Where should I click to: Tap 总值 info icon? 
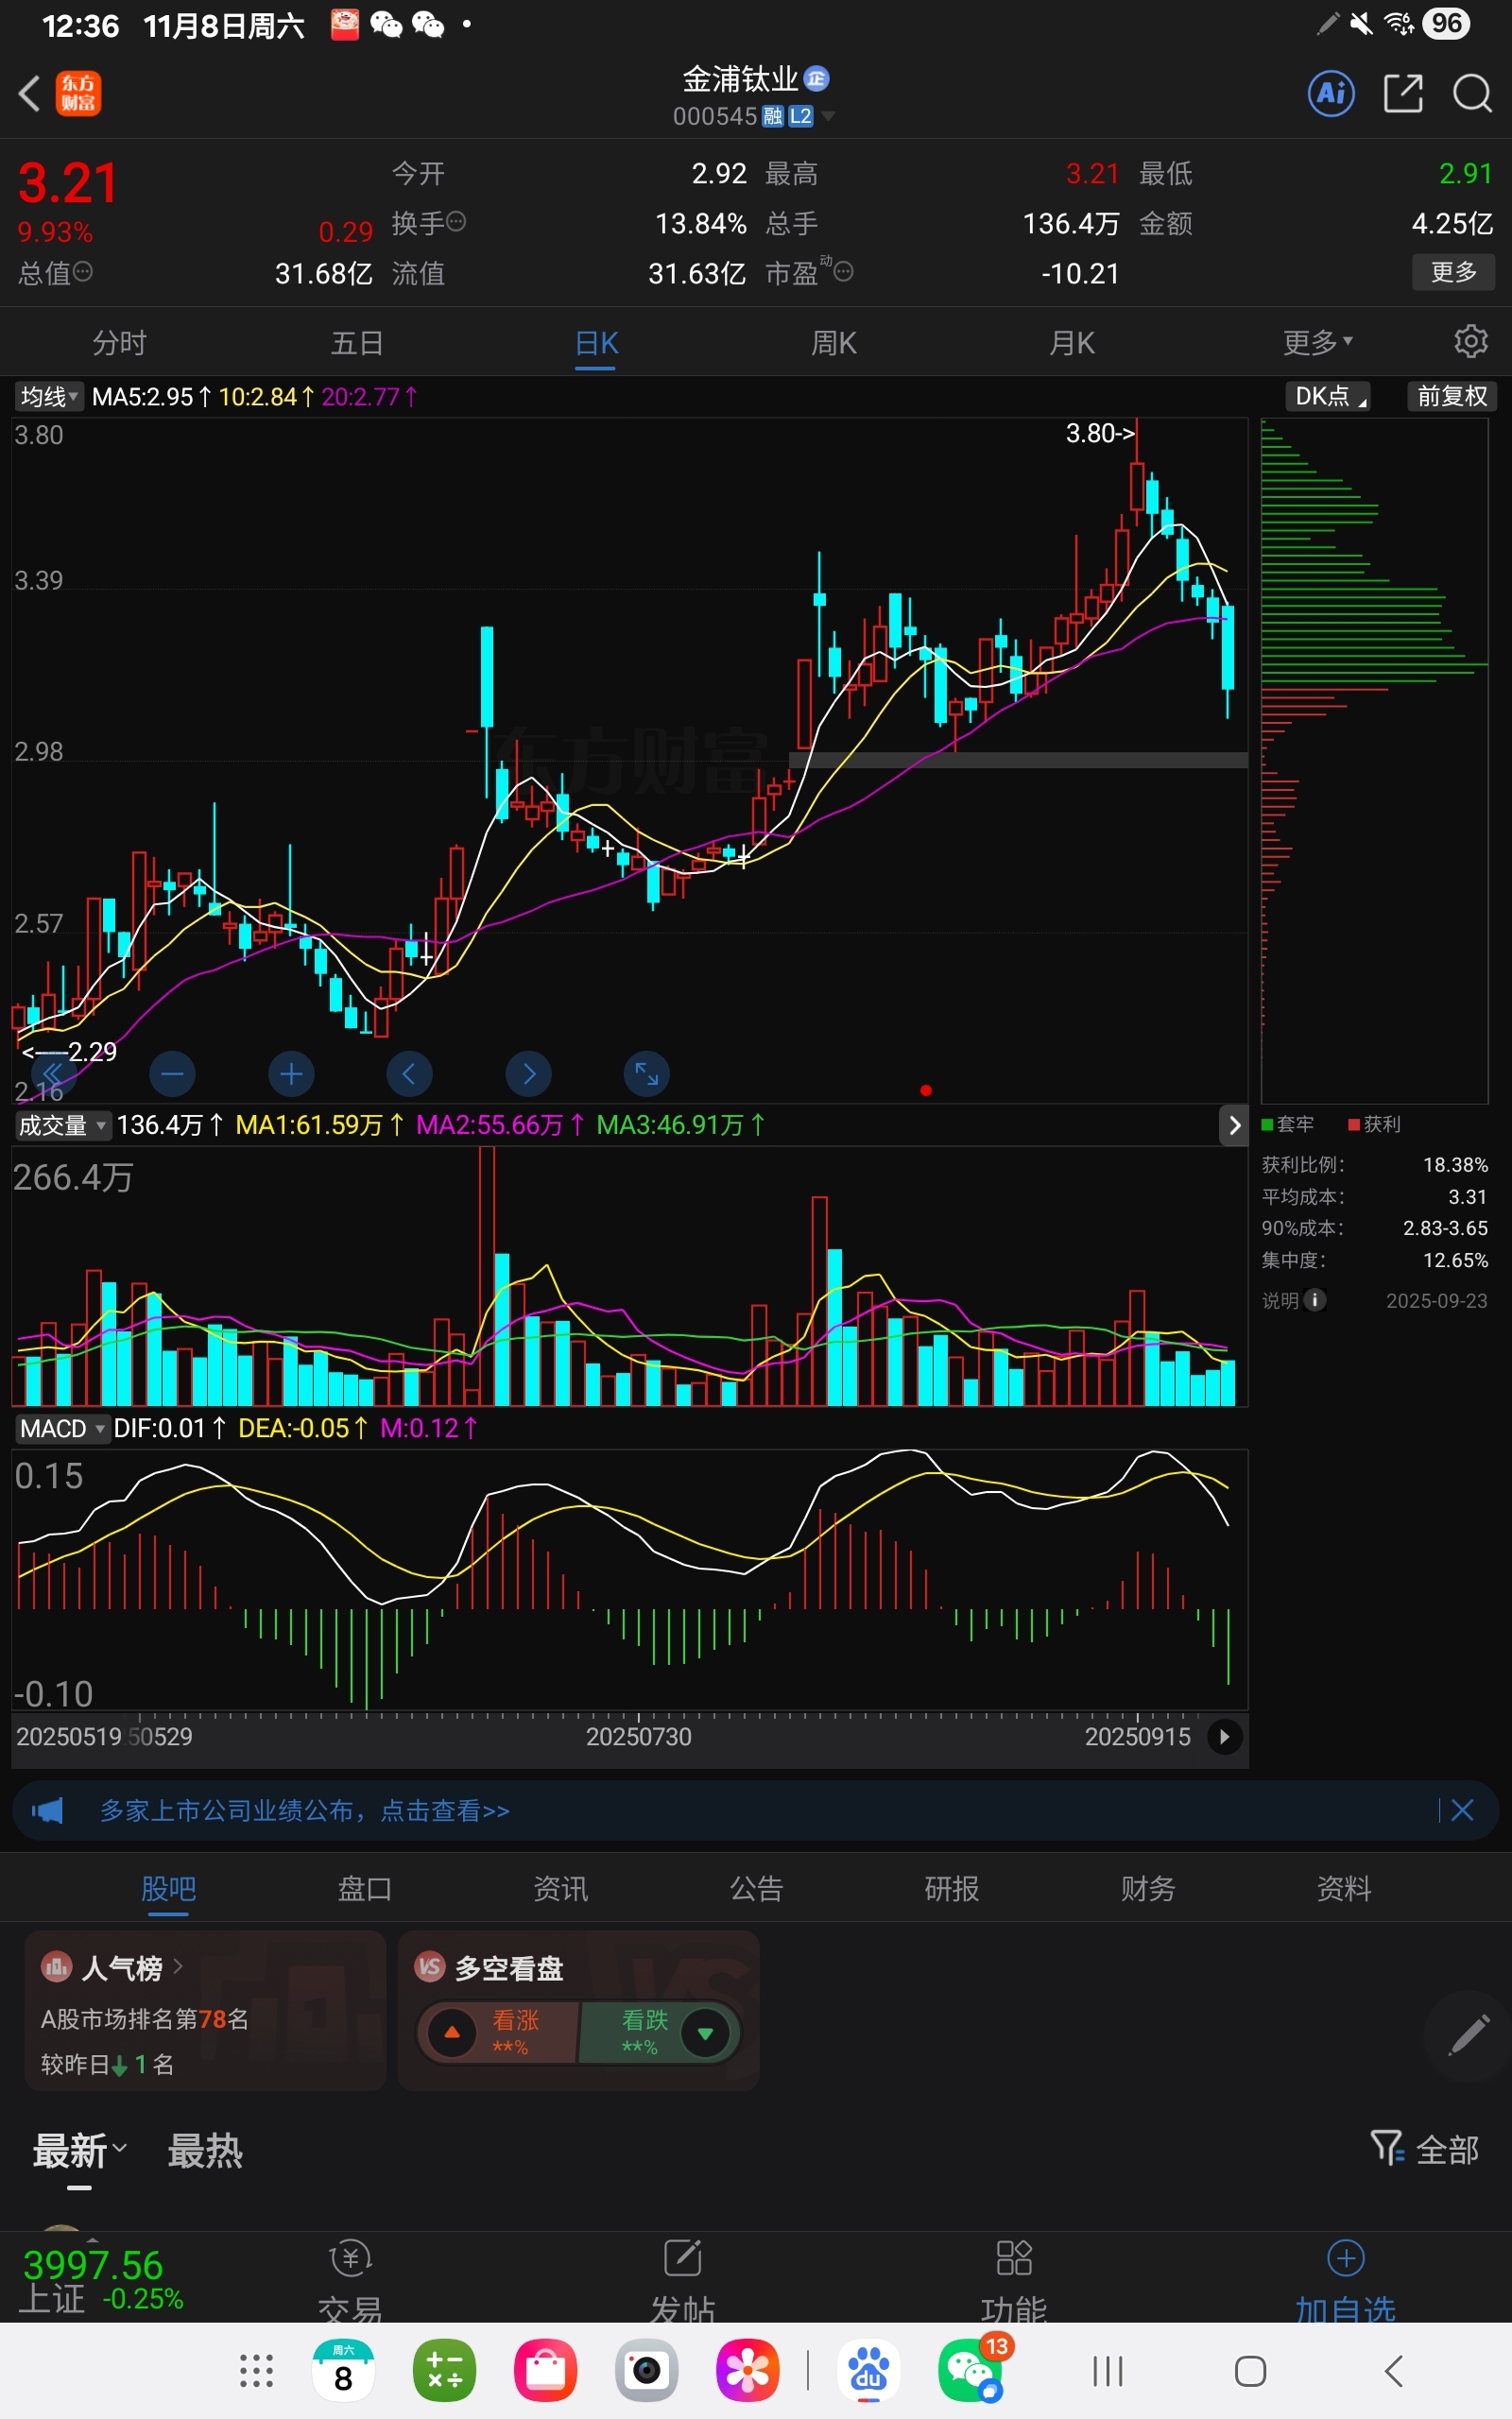[x=84, y=272]
